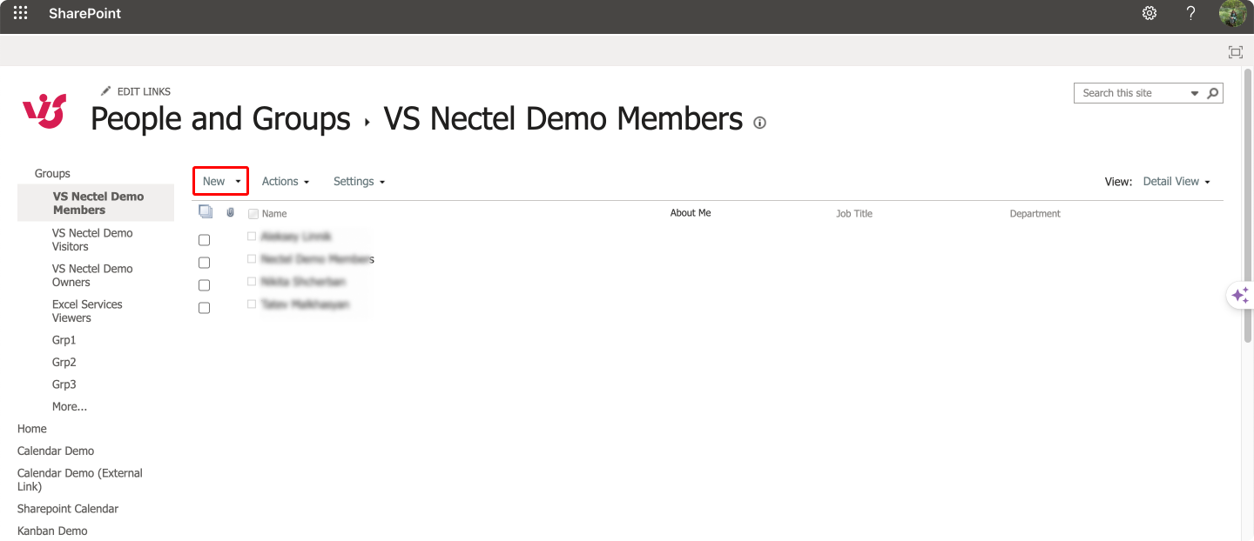Open the Grp1 group
The width and height of the screenshot is (1254, 541).
tap(64, 340)
